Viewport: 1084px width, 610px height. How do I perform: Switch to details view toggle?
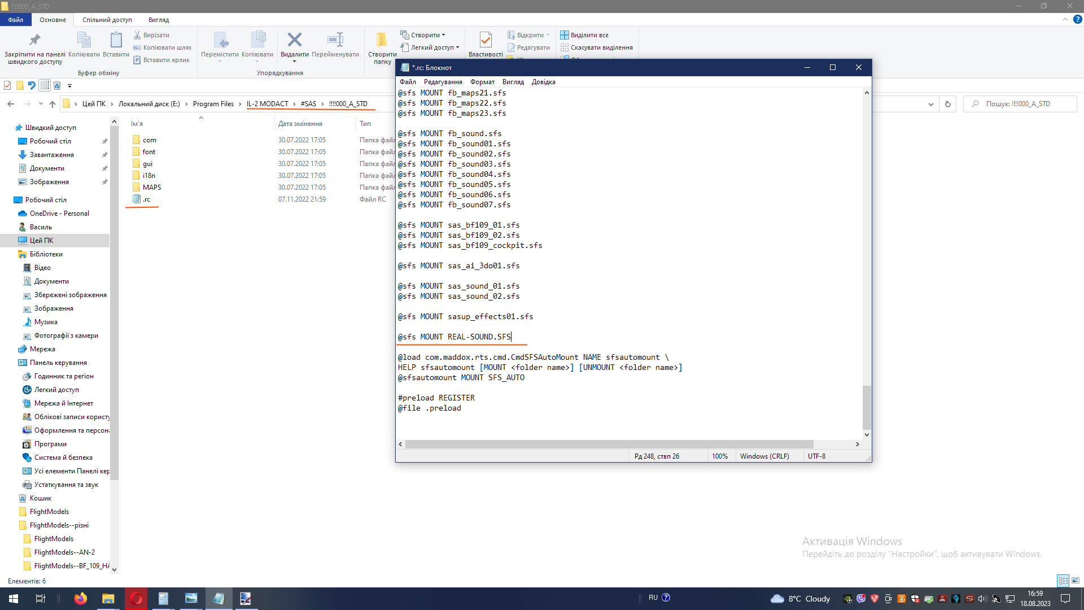point(1063,581)
